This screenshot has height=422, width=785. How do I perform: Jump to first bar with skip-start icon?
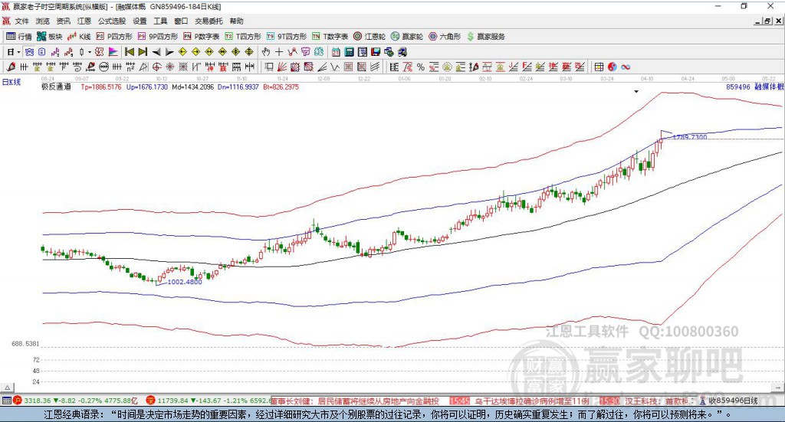(x=129, y=52)
